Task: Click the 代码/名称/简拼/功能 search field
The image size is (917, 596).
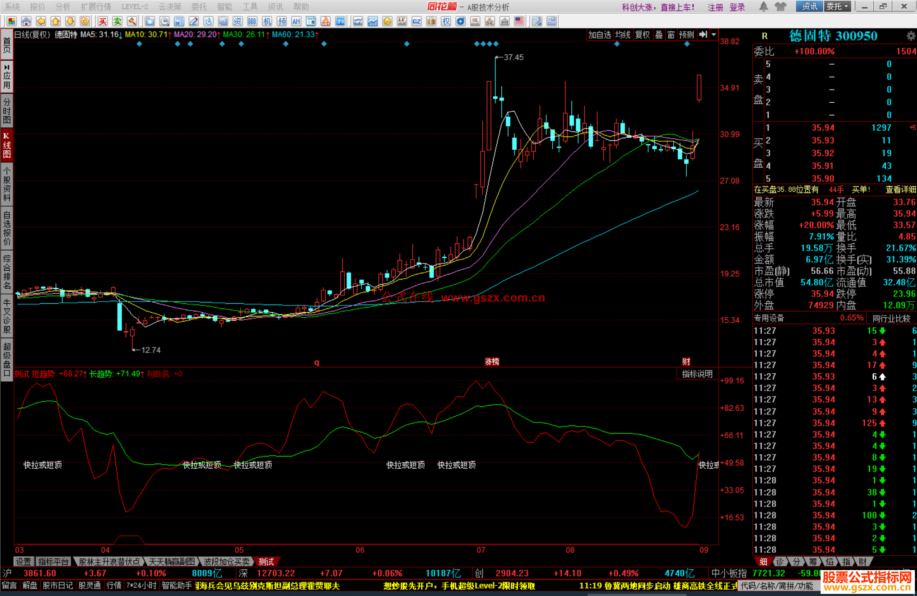Action: pos(777,586)
